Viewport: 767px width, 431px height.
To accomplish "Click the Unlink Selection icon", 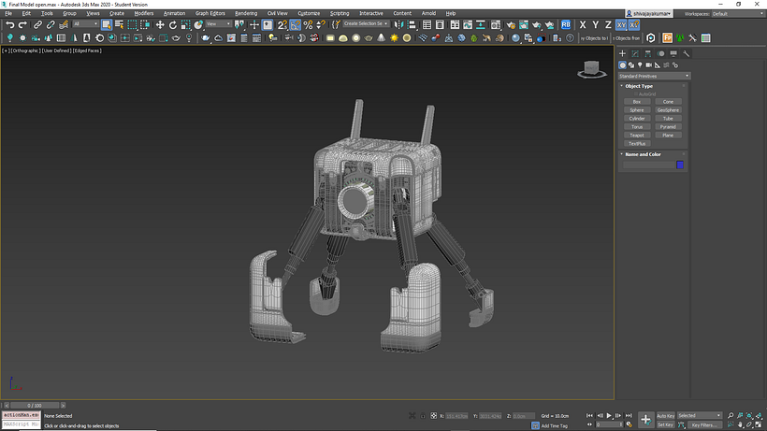I will [x=51, y=24].
